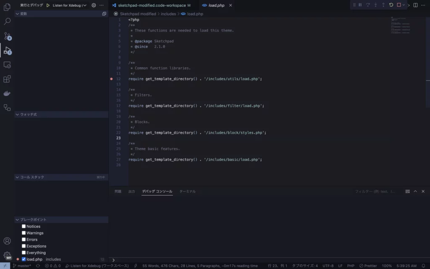Open the Manage gear in activity bar
The image size is (430, 269).
[7, 256]
